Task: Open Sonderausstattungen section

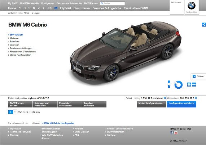Action: pyautogui.click(x=20, y=48)
